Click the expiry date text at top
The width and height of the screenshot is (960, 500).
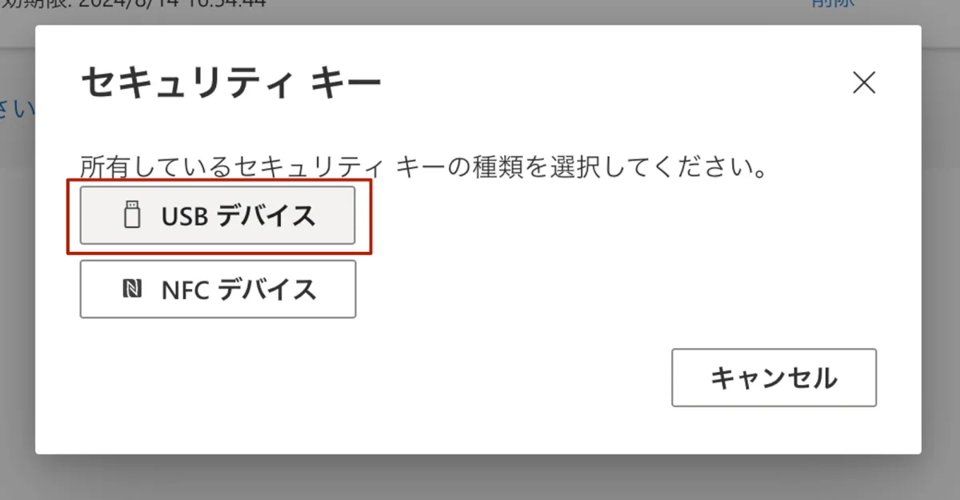click(132, 2)
